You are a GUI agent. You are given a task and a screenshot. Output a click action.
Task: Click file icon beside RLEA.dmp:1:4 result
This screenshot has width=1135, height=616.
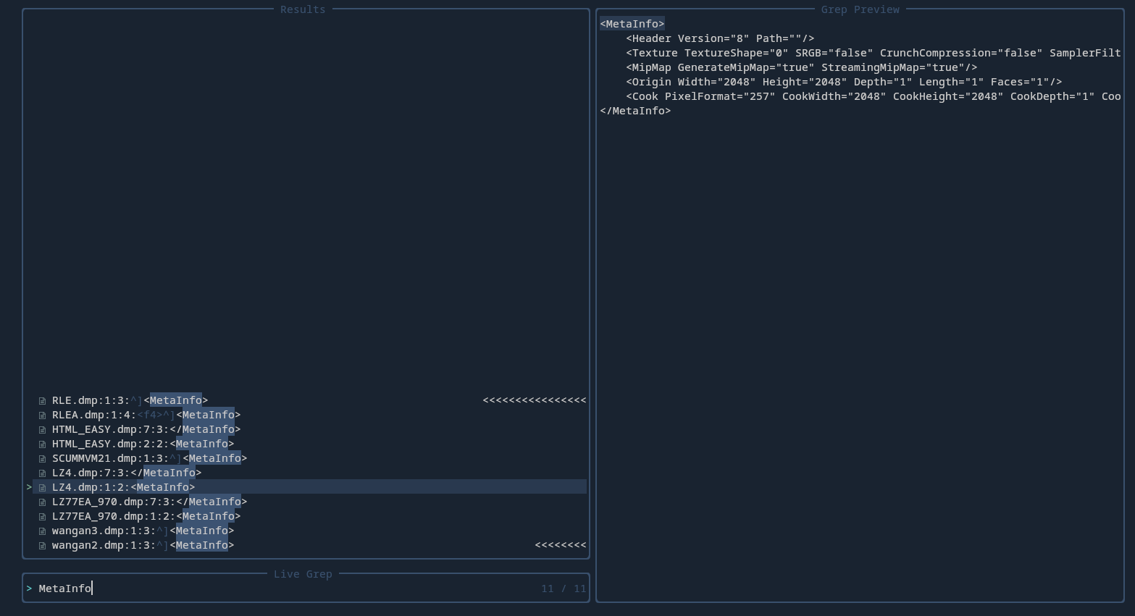click(x=43, y=415)
